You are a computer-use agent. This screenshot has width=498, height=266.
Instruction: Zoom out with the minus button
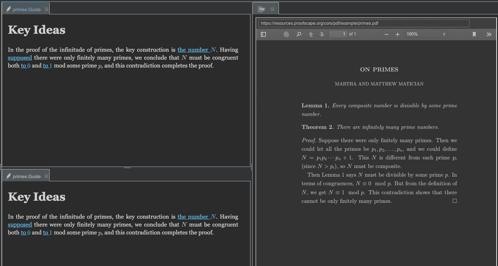click(x=386, y=34)
